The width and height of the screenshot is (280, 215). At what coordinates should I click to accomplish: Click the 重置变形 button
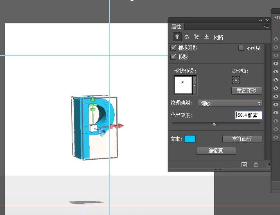(247, 91)
